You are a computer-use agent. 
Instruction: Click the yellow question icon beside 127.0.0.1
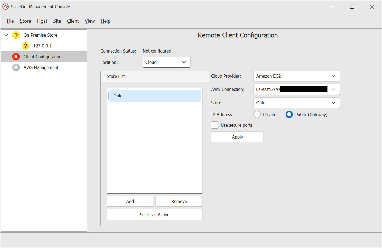tap(26, 46)
